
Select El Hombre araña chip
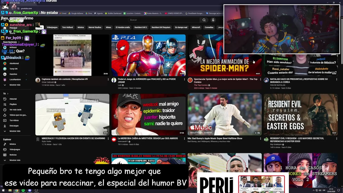123,27
